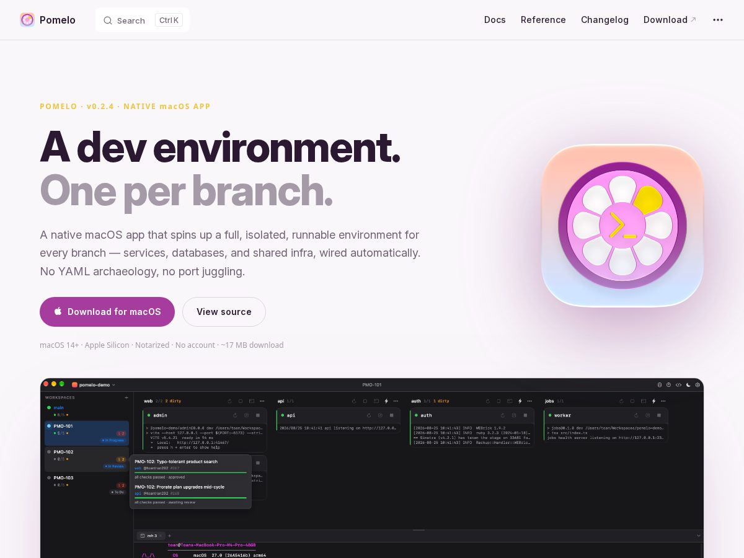Open the three-dot more options menu

pos(718,20)
